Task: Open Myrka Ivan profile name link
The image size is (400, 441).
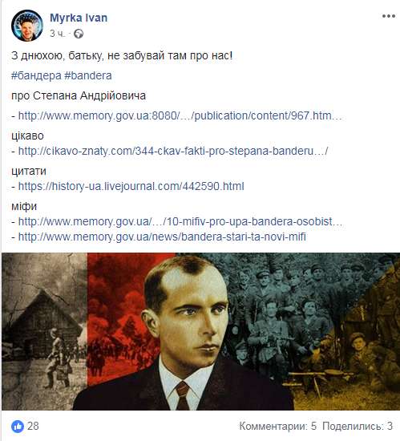Action: pyautogui.click(x=79, y=18)
